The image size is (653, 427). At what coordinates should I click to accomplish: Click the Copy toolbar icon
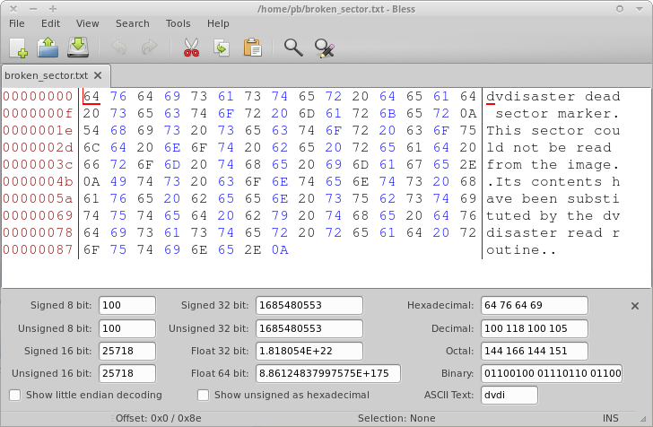click(221, 48)
